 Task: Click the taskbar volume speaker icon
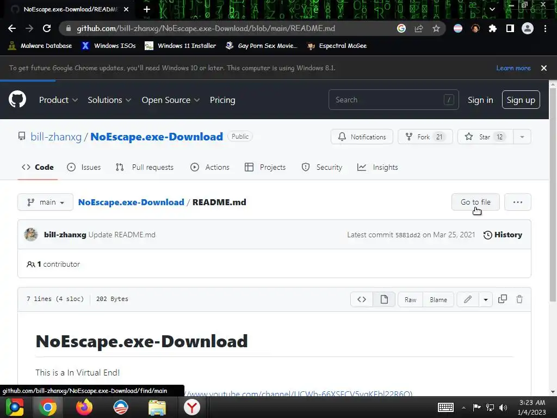(503, 408)
